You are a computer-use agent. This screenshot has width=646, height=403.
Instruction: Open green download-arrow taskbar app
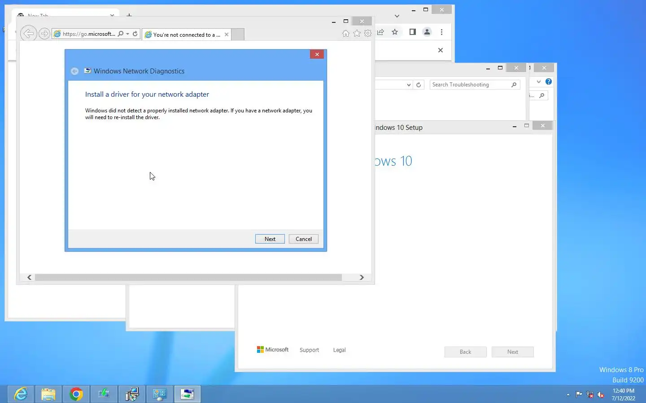[x=104, y=394]
